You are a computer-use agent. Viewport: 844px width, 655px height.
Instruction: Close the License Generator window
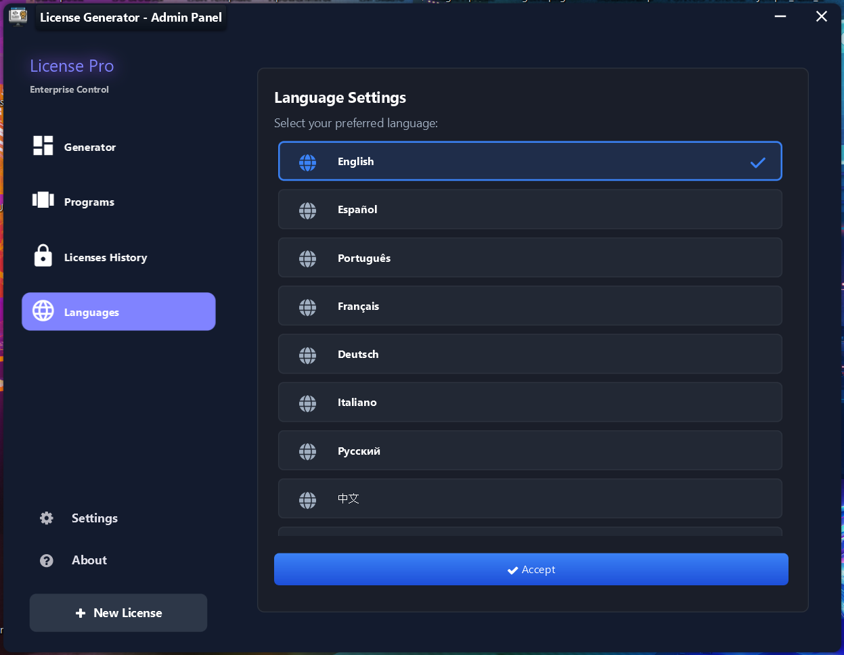822,16
